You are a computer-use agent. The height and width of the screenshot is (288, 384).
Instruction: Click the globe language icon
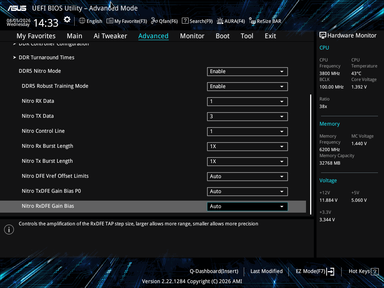pos(82,21)
